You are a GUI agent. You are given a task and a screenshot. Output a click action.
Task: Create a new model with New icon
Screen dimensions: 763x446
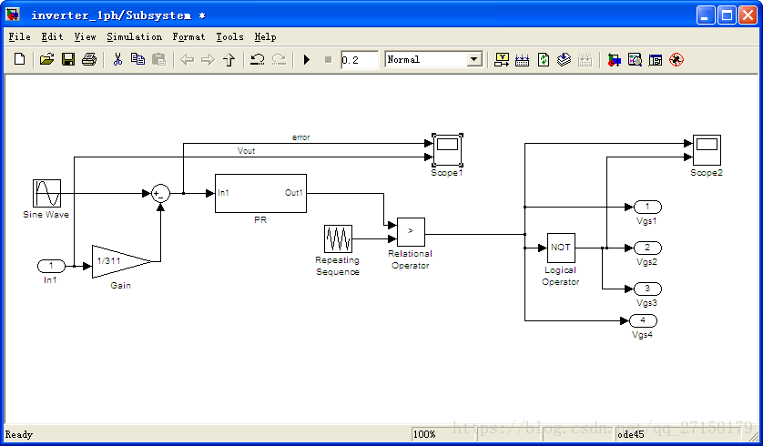(x=19, y=60)
